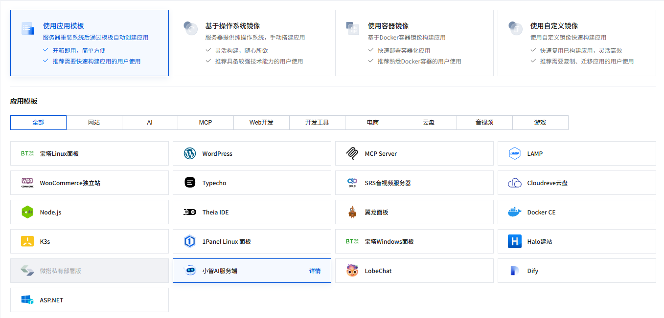The image size is (664, 318).
Task: Select the 使用自定义镜像 card title
Action: [554, 26]
